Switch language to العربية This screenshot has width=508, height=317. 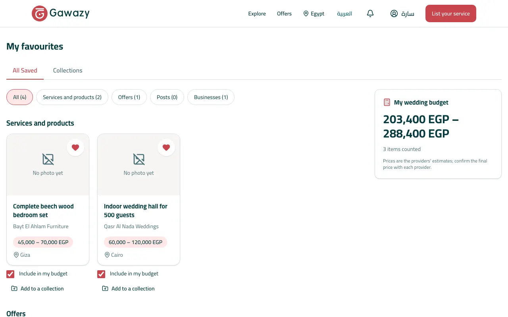tap(344, 13)
